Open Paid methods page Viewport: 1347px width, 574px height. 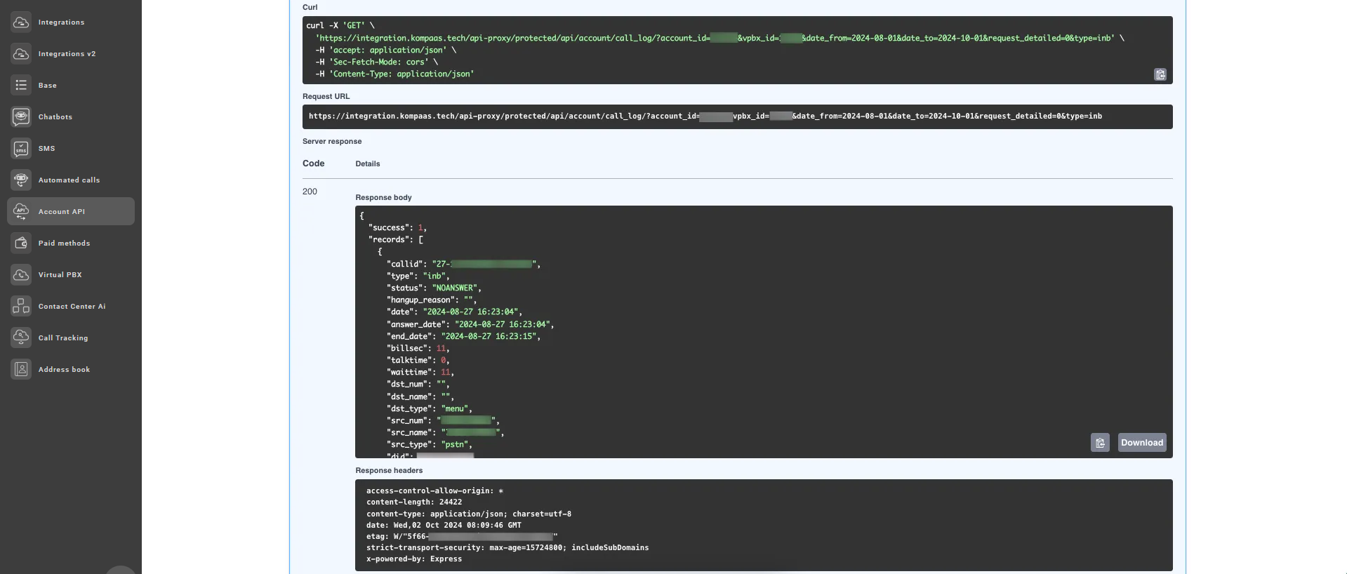[71, 243]
